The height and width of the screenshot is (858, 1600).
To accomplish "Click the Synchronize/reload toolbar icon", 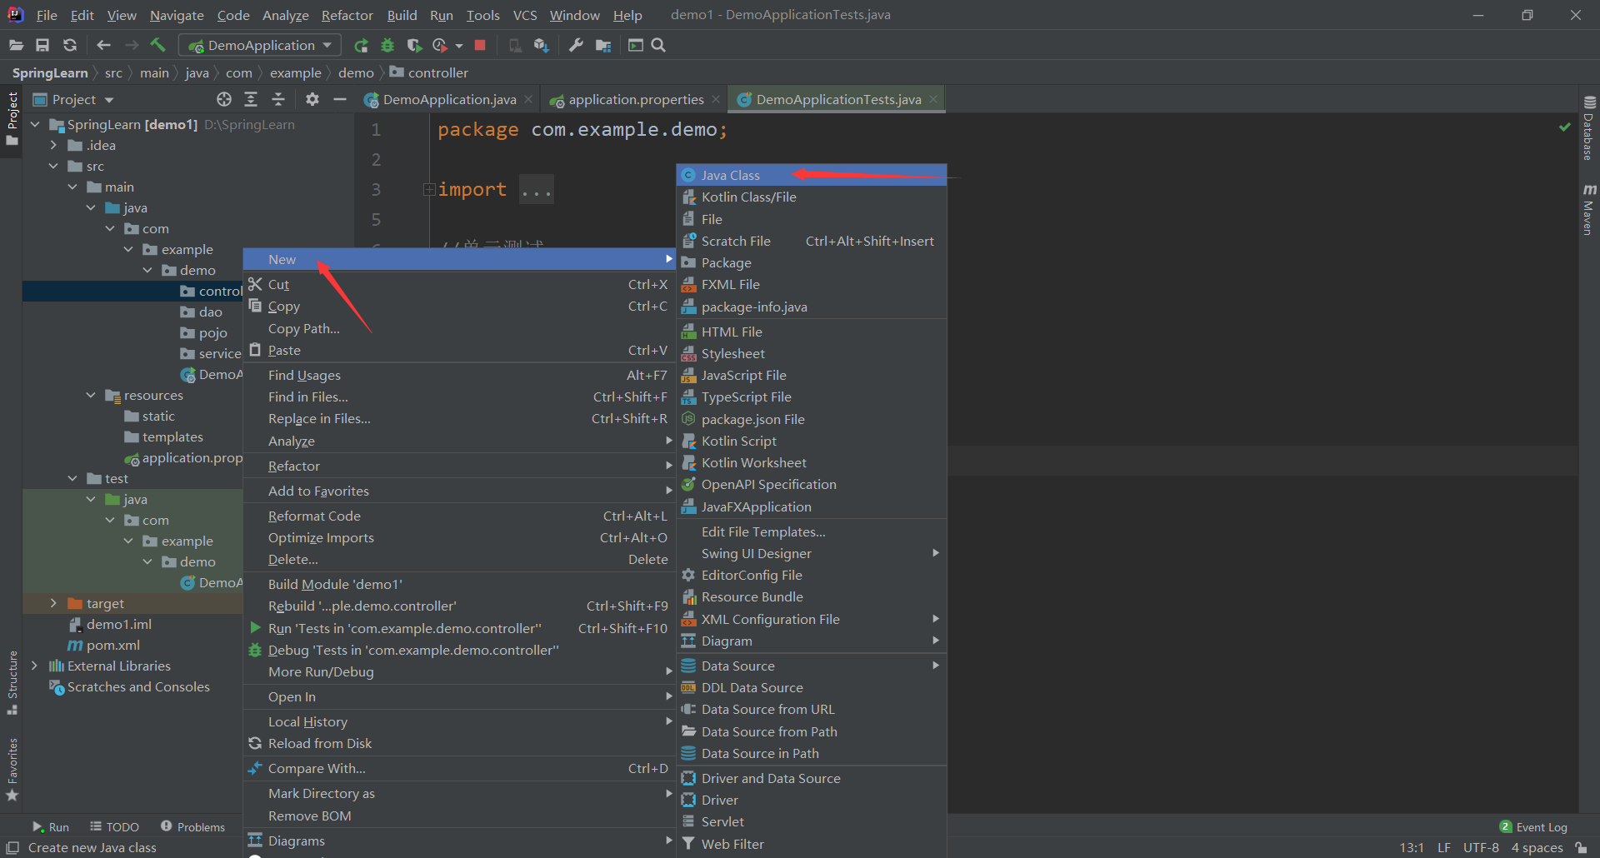I will (70, 45).
